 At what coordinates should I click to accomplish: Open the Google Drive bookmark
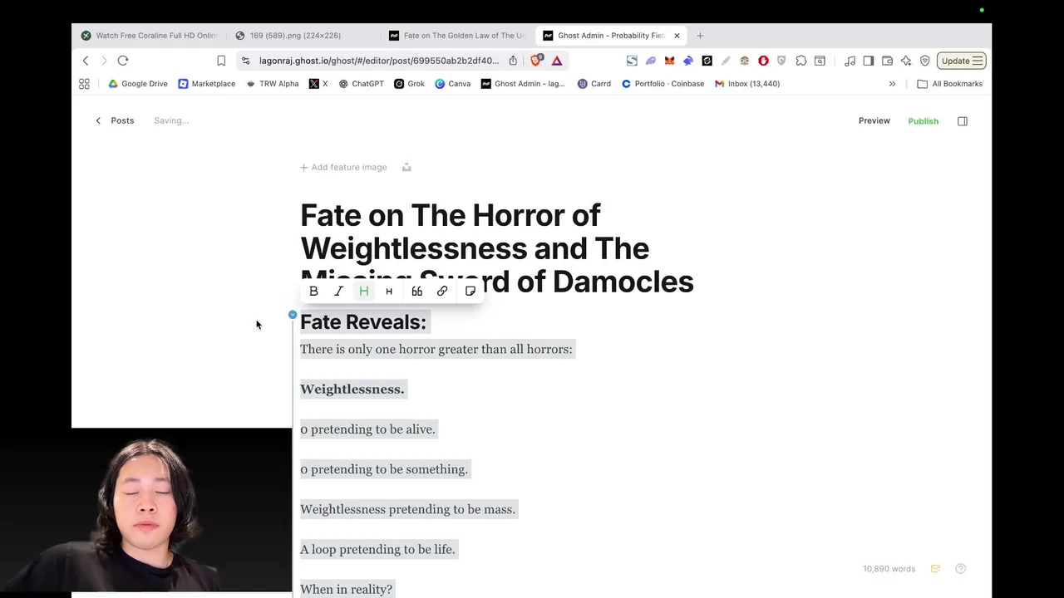(x=138, y=84)
